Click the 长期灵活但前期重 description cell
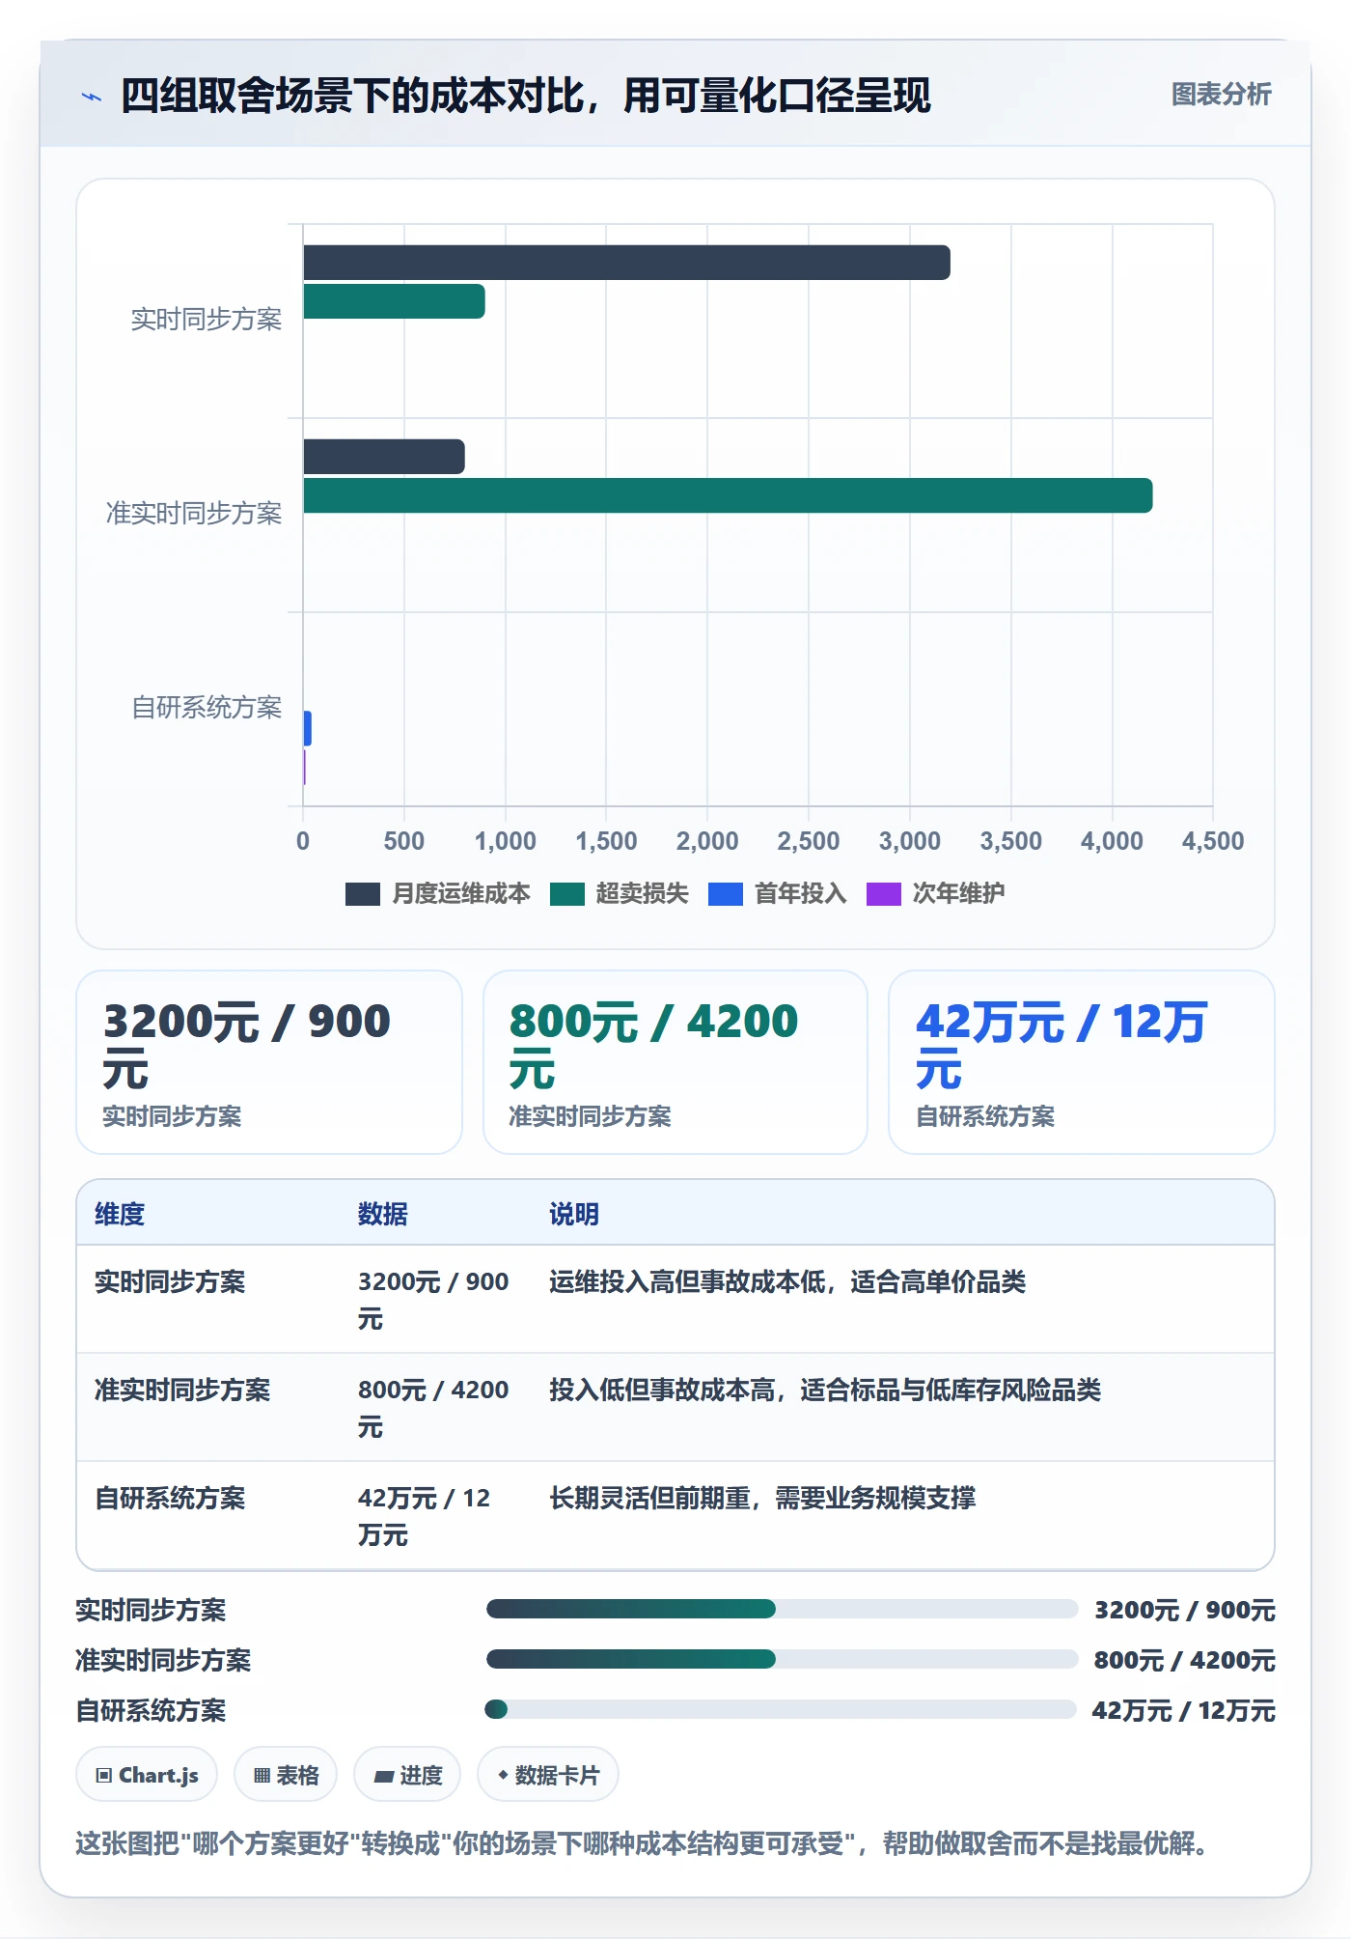The width and height of the screenshot is (1351, 1939). [x=762, y=1498]
